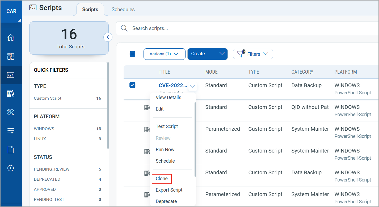
Task: Select Export Script menu entry
Action: 169,190
